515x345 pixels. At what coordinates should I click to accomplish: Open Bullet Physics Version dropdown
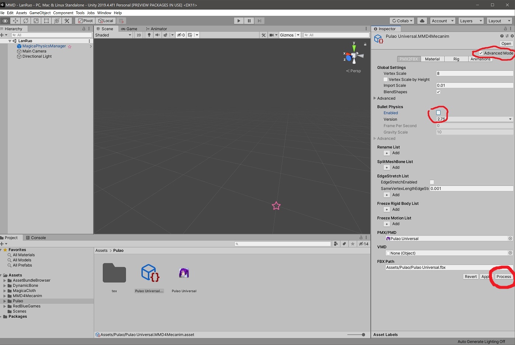[474, 119]
